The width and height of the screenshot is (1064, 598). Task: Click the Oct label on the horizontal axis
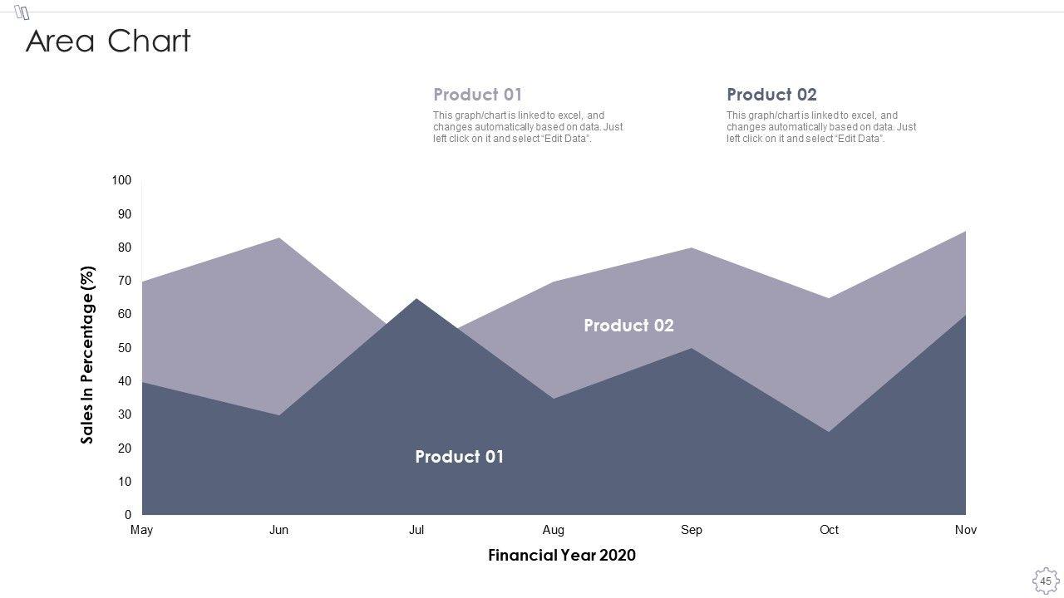829,530
